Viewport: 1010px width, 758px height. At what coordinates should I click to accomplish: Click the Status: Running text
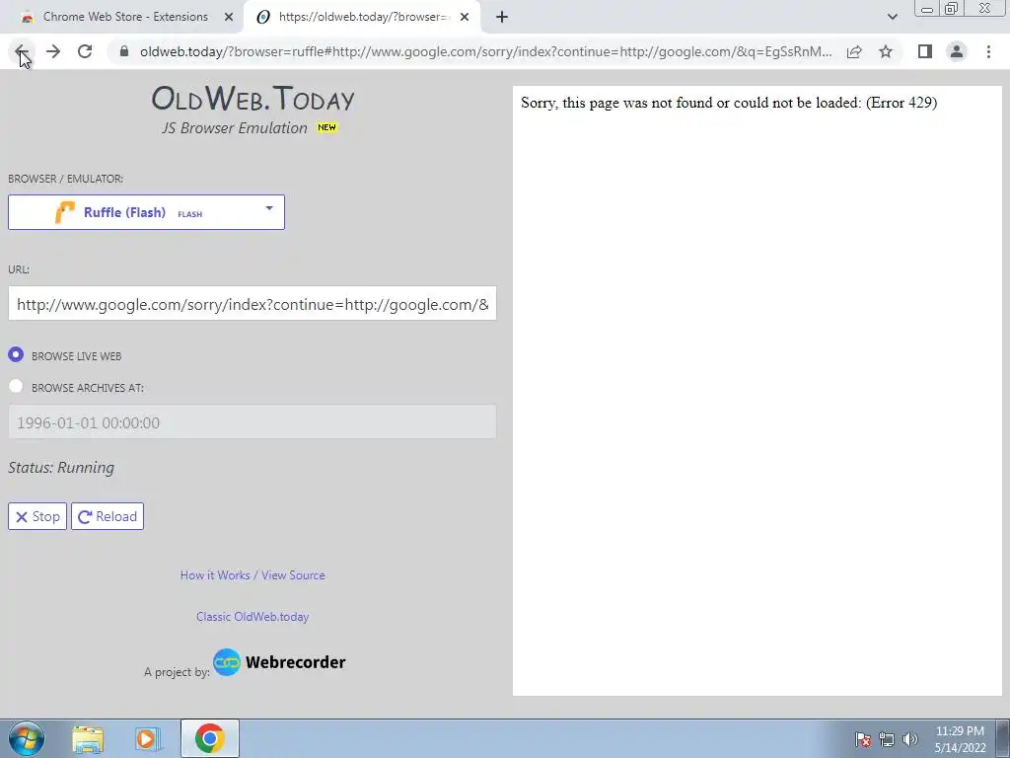61,467
